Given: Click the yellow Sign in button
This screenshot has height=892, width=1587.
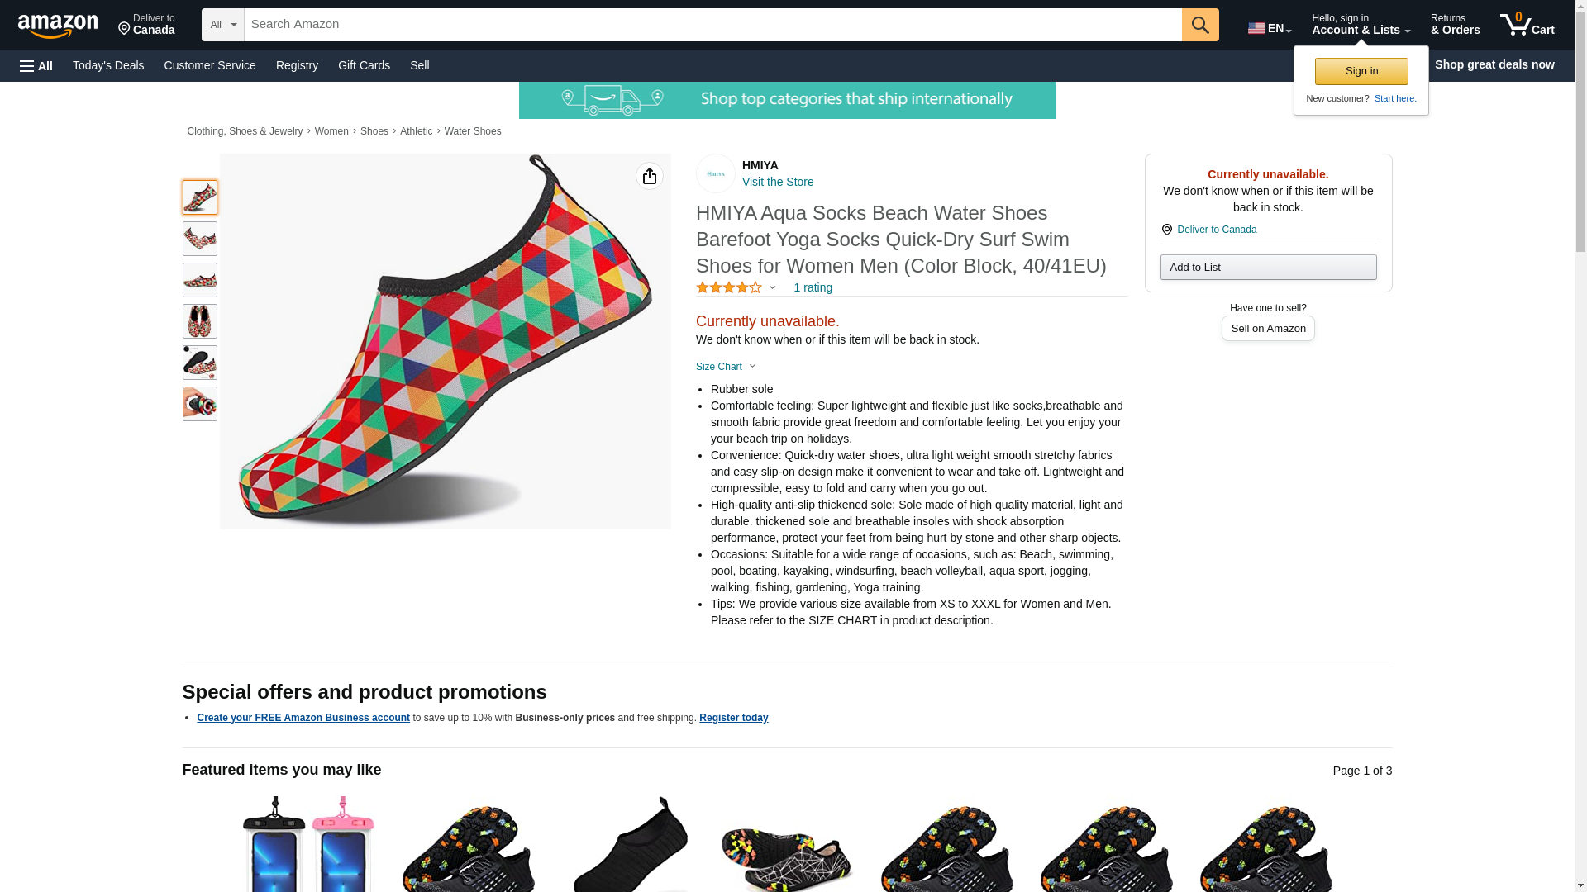Looking at the screenshot, I should tap(1361, 71).
